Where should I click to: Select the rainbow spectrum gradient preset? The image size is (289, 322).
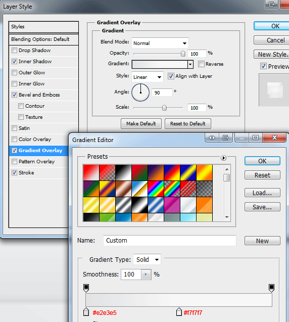pyautogui.click(x=156, y=189)
